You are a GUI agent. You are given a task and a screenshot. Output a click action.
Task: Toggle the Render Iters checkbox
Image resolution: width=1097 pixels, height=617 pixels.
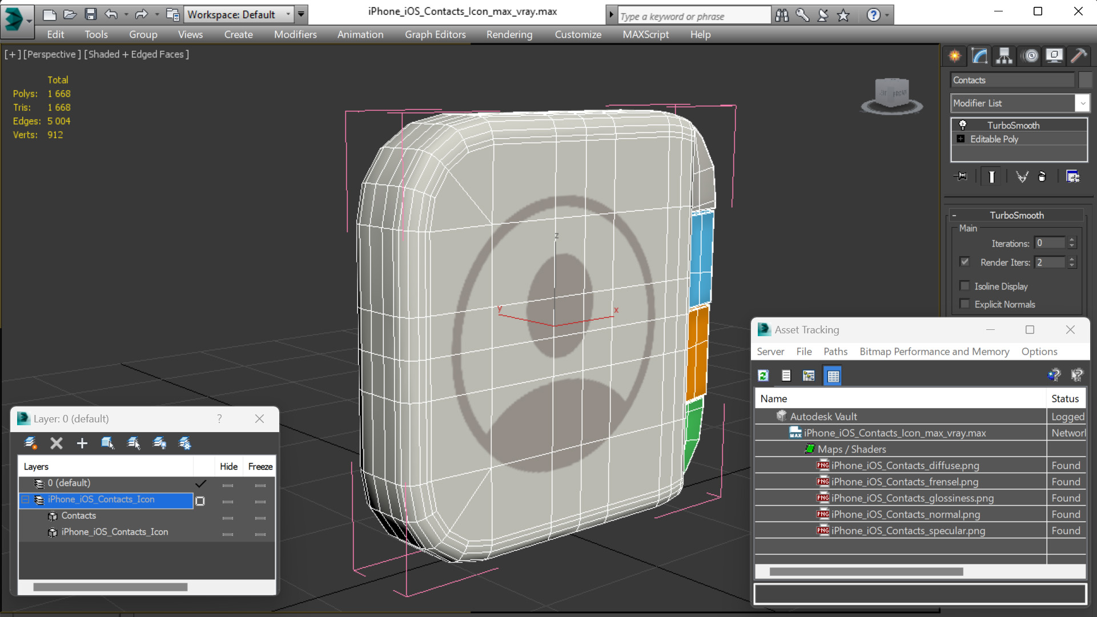point(965,262)
